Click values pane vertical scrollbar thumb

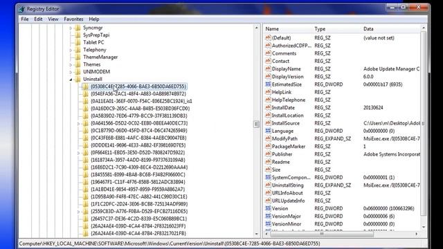(x=423, y=123)
